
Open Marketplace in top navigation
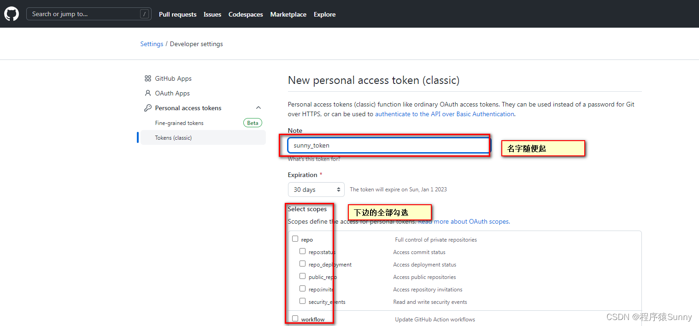(x=288, y=14)
